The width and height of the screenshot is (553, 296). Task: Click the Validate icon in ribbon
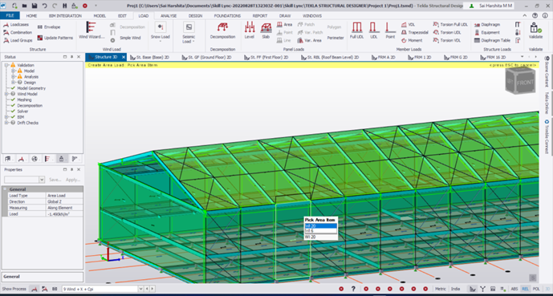[x=535, y=30]
